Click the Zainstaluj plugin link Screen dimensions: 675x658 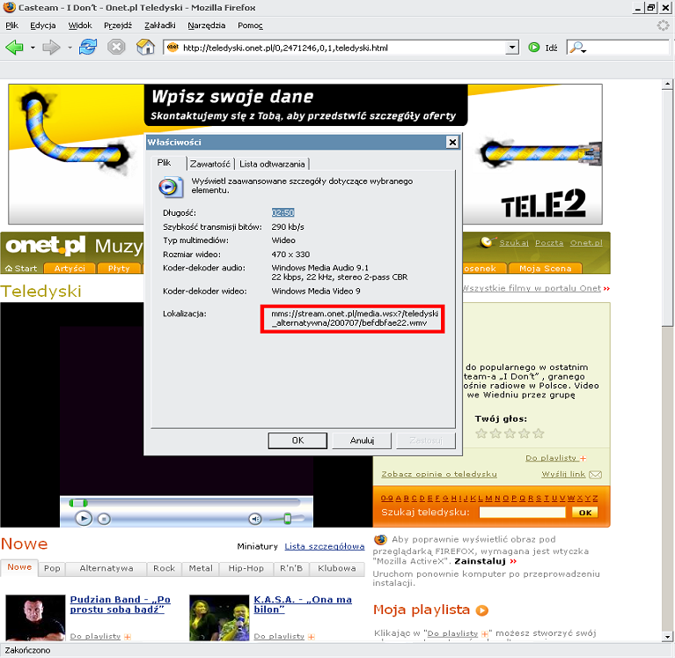[x=480, y=561]
